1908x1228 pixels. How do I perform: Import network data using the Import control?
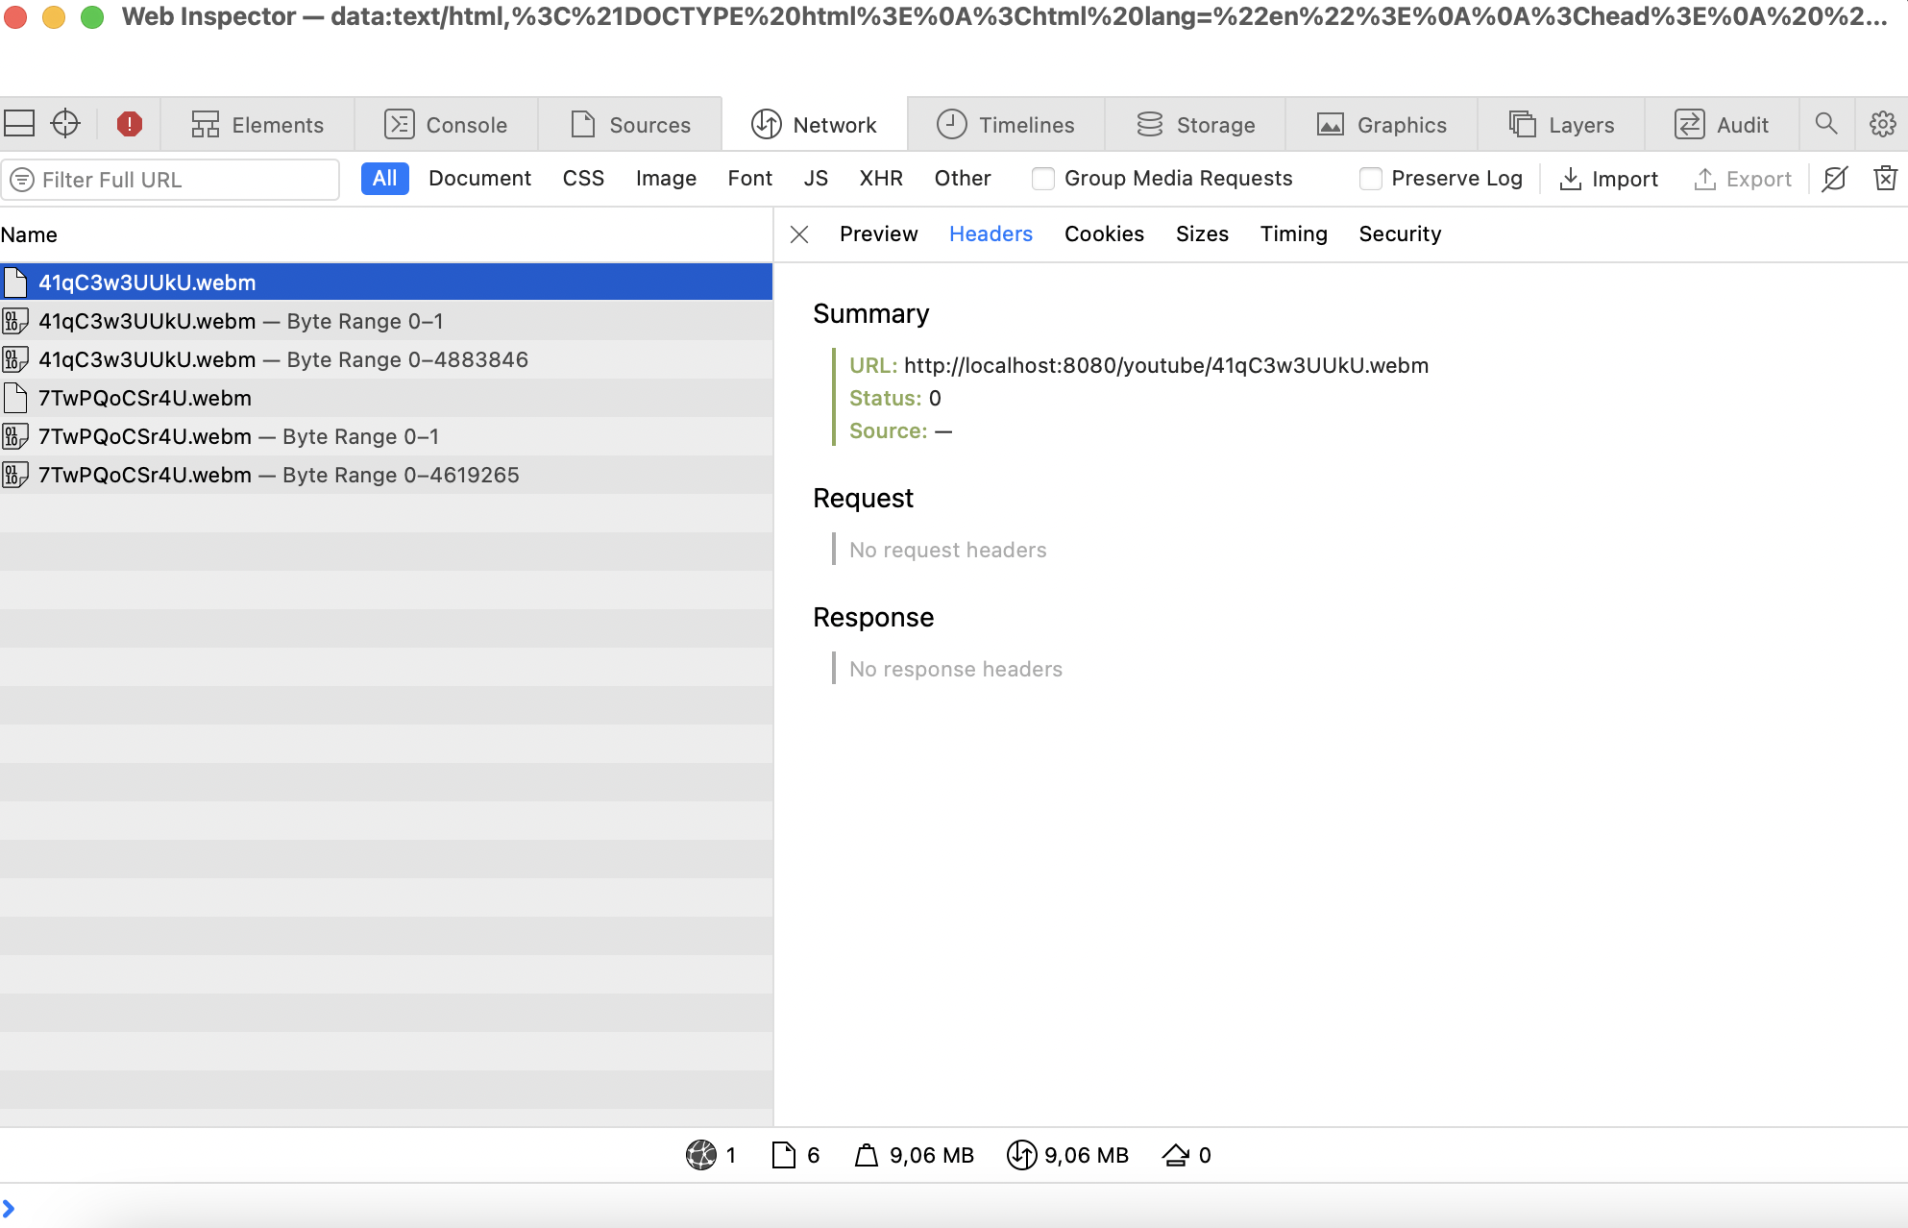pos(1607,179)
